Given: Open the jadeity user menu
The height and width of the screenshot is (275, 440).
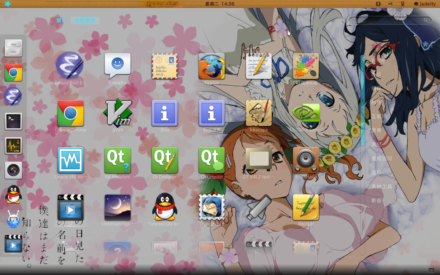Looking at the screenshot, I should [x=425, y=4].
